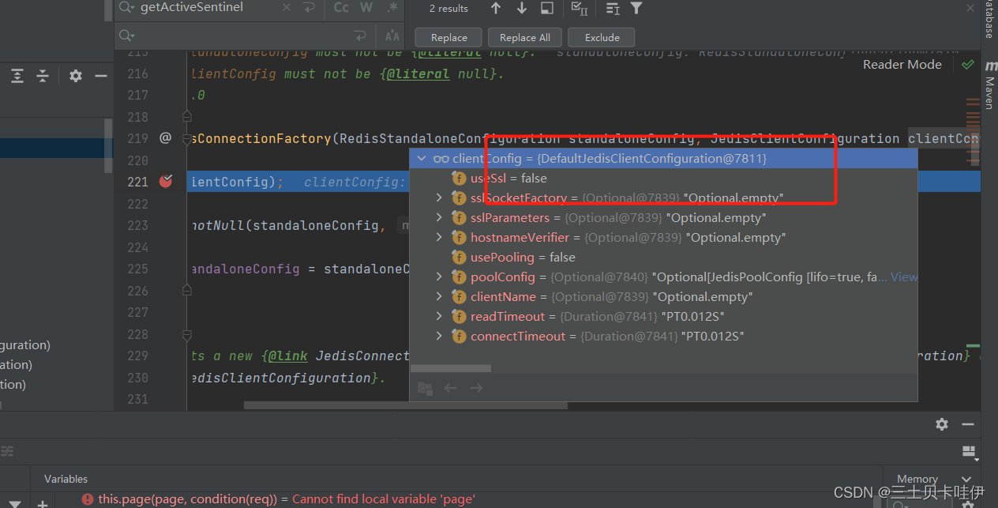Hide the debug tool window
The image size is (998, 508).
(968, 424)
